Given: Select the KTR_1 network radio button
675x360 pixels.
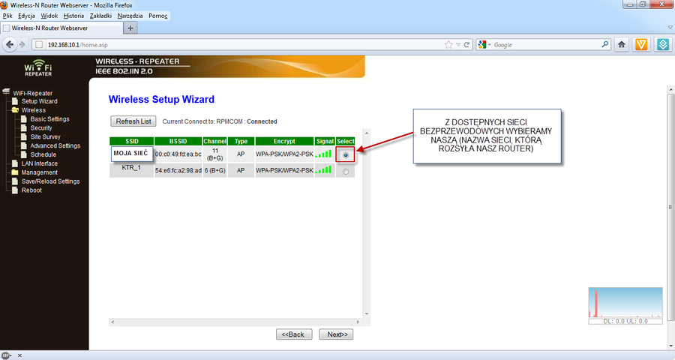Looking at the screenshot, I should [345, 172].
